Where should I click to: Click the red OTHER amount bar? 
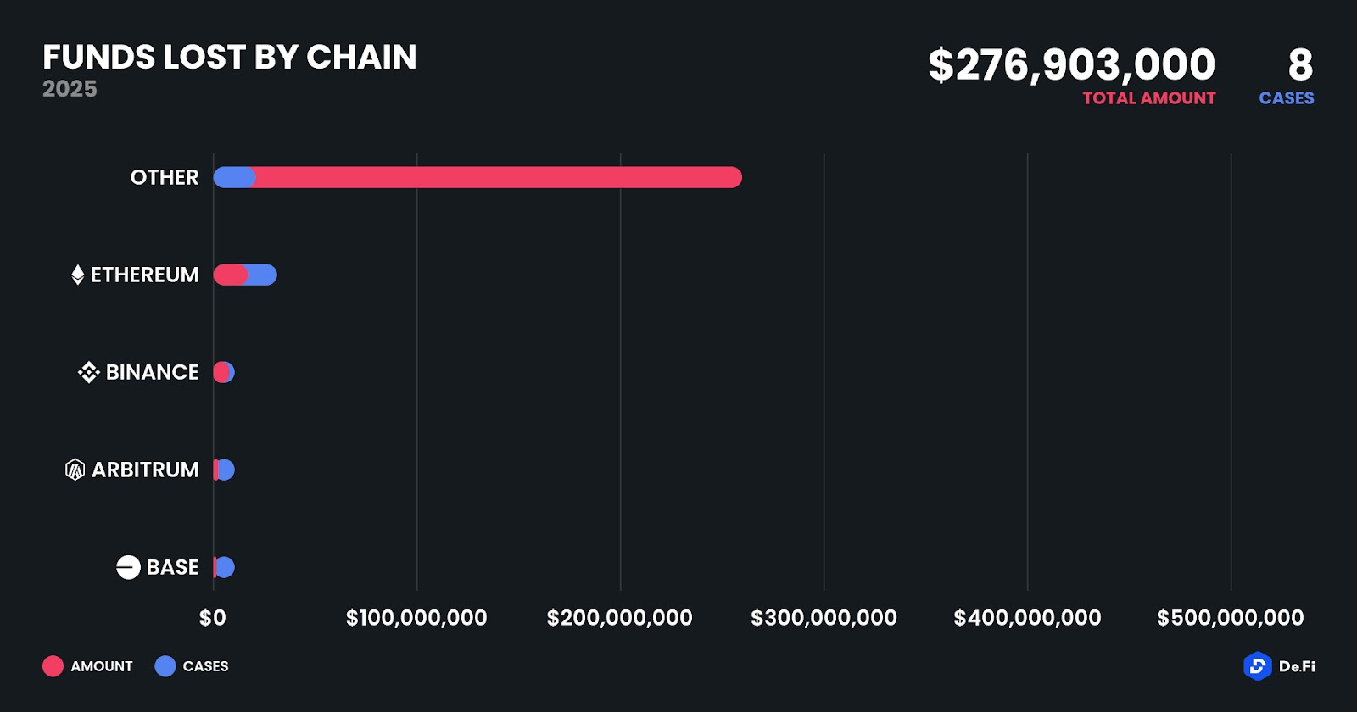point(499,177)
